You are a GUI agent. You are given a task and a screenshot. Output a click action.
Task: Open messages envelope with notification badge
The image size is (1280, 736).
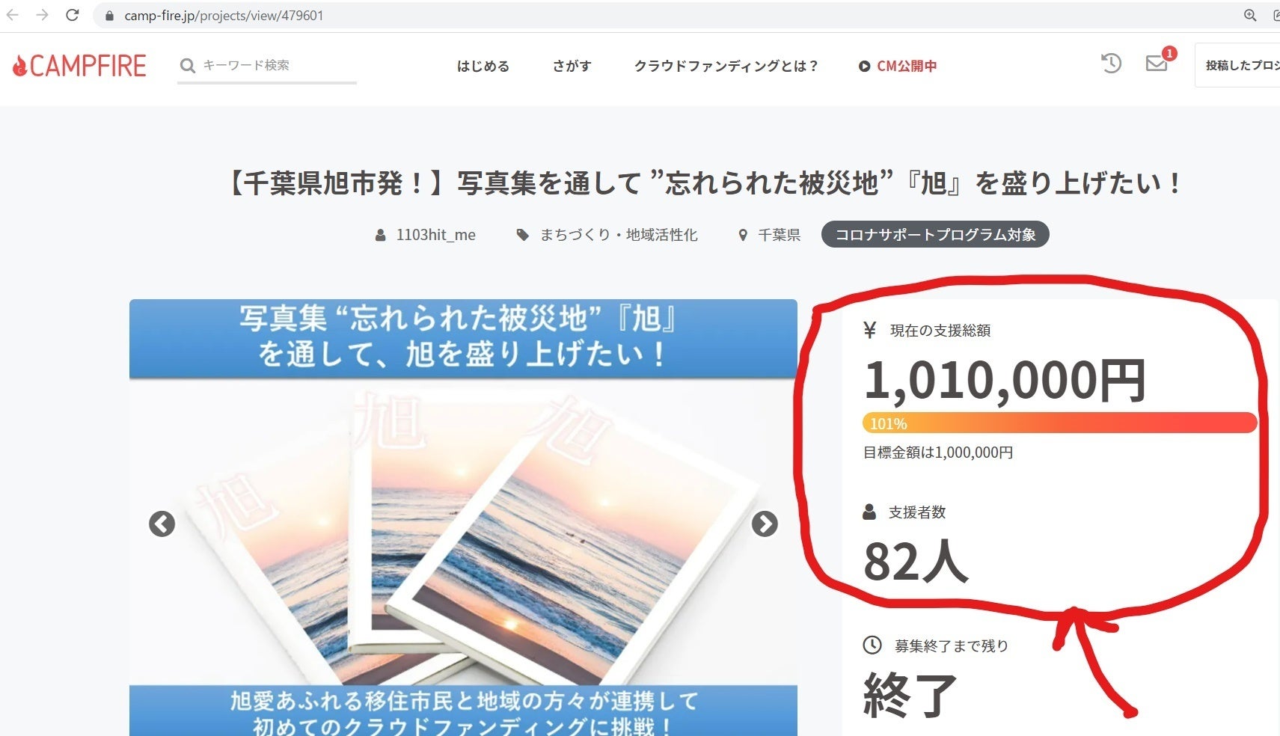[1157, 64]
